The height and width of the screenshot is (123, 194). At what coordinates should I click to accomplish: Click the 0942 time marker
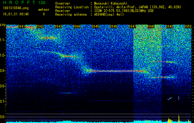click(x=40, y=26)
